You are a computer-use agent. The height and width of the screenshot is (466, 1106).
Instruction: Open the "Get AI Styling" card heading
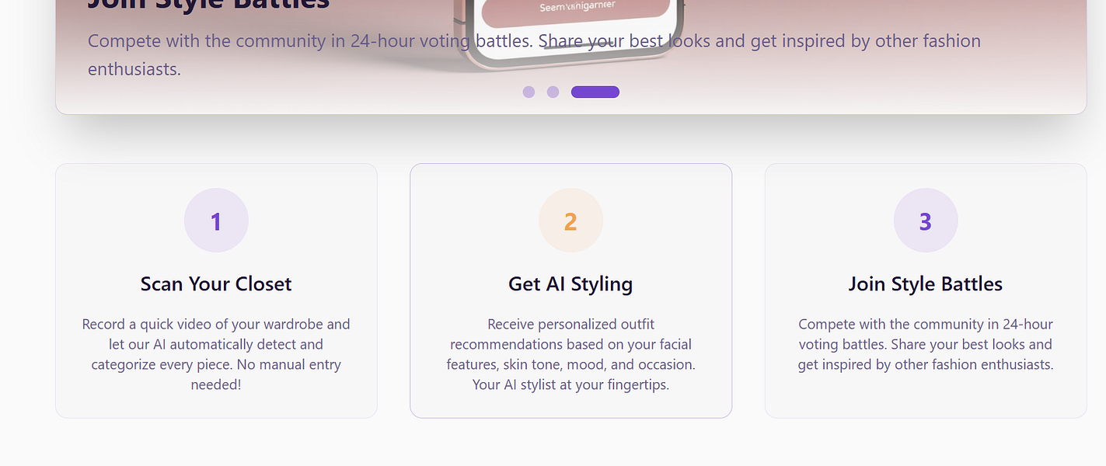coord(570,283)
